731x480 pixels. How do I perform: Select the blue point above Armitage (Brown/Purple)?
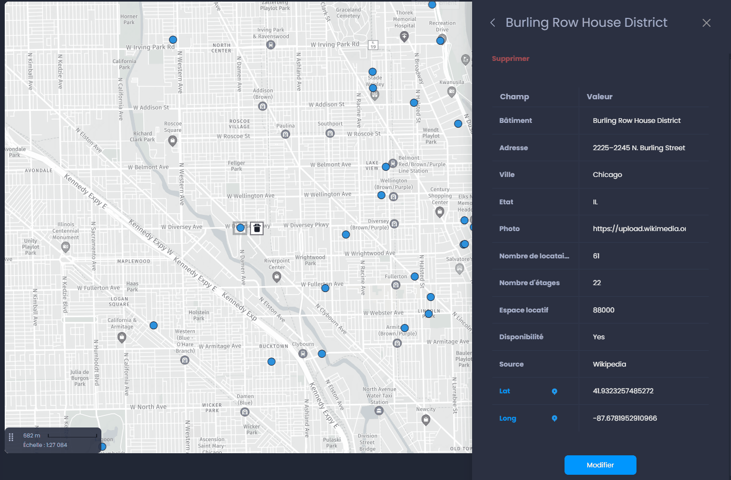(x=404, y=328)
